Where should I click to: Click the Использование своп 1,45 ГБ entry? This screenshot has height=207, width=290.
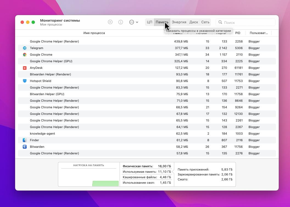tap(147, 183)
